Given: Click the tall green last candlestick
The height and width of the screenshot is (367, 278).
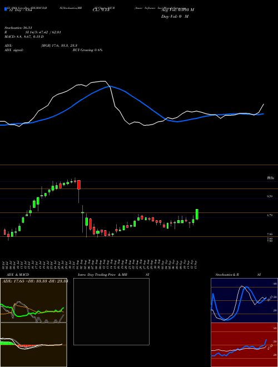Looking at the screenshot, I should pyautogui.click(x=197, y=215).
